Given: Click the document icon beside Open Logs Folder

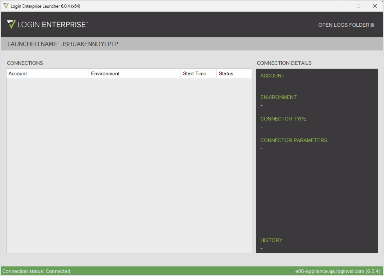Looking at the screenshot, I should click(x=373, y=25).
